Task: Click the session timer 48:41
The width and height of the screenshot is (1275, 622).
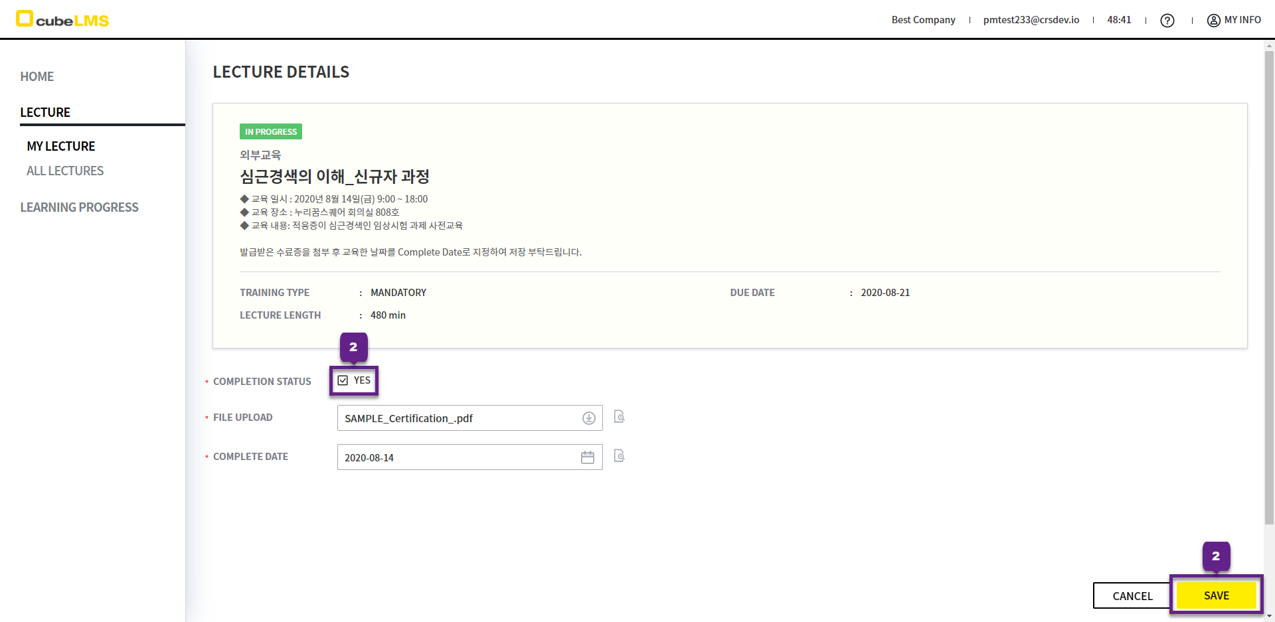Action: (1119, 20)
